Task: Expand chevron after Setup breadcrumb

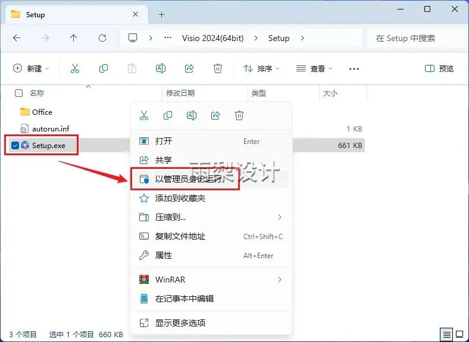Action: (302, 38)
